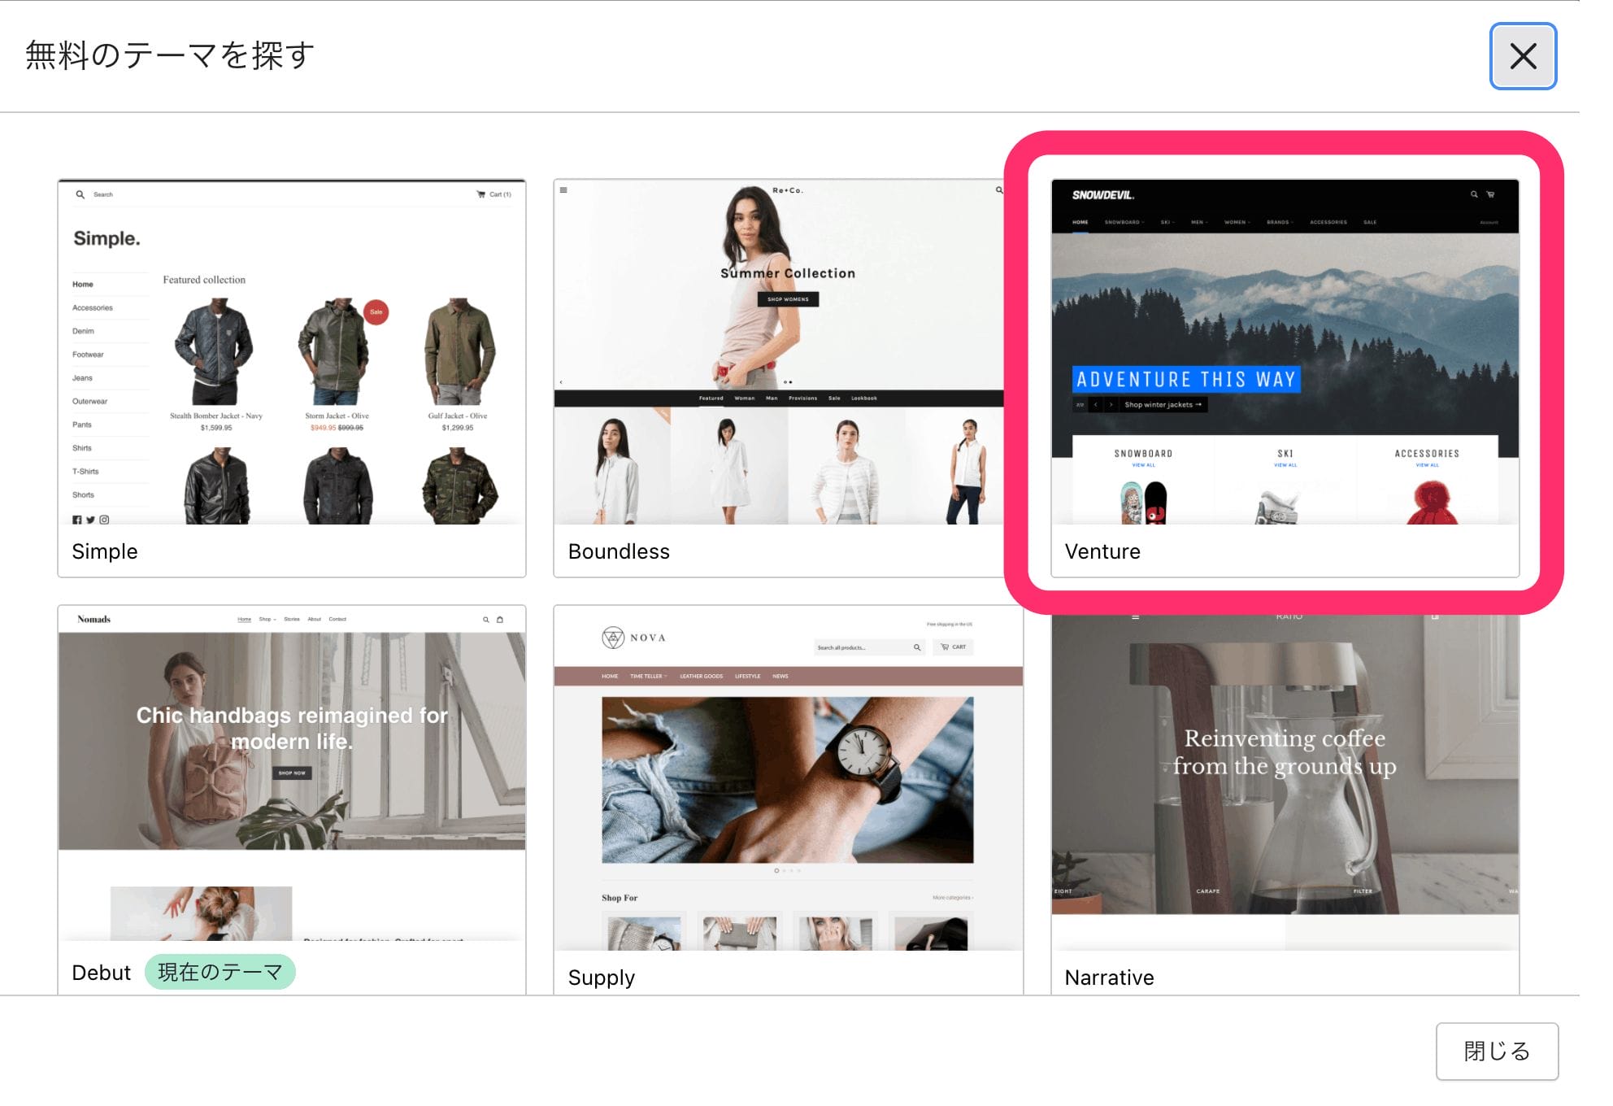Click the Boundless theme name label
Image resolution: width=1613 pixels, height=1106 pixels.
618,551
